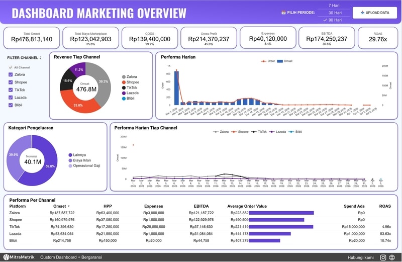402x262 pixels.
Task: Select the checked 90 Hari period
Action: (x=334, y=20)
